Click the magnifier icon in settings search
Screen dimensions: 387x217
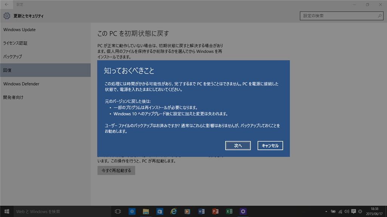click(379, 16)
